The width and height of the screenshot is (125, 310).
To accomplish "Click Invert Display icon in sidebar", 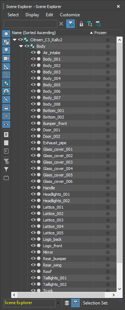I will pos(6,151).
